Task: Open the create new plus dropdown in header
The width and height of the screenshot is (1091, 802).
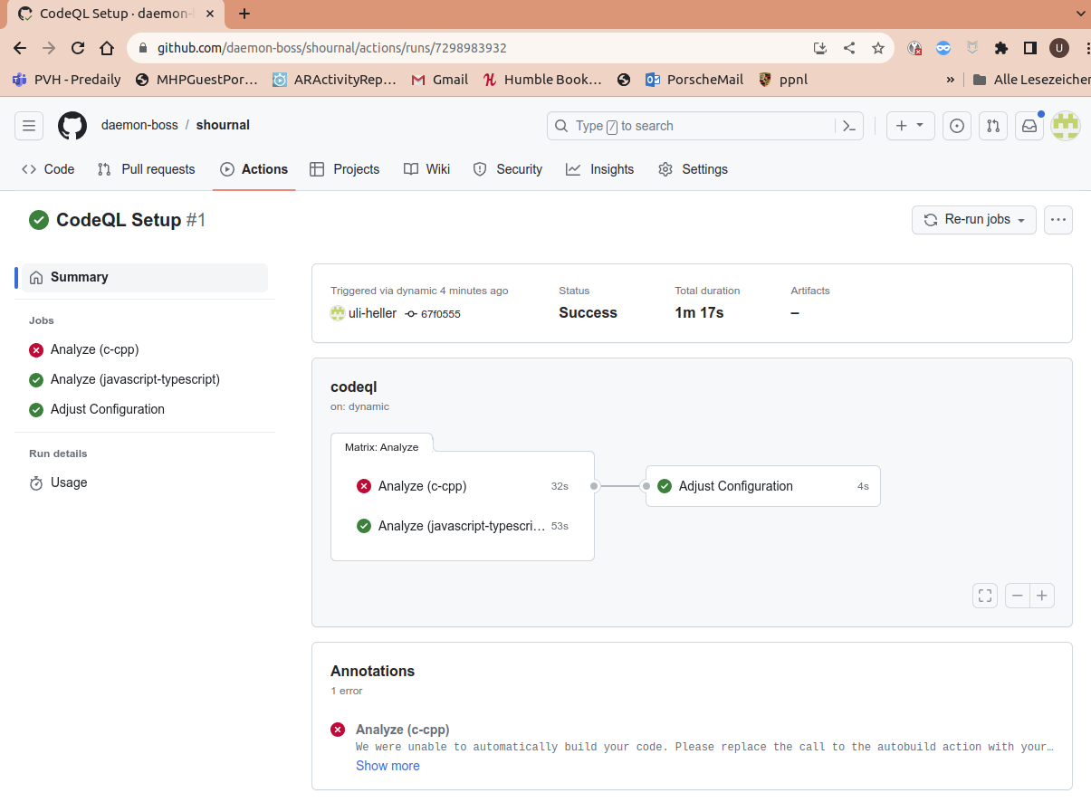Action: pos(910,126)
